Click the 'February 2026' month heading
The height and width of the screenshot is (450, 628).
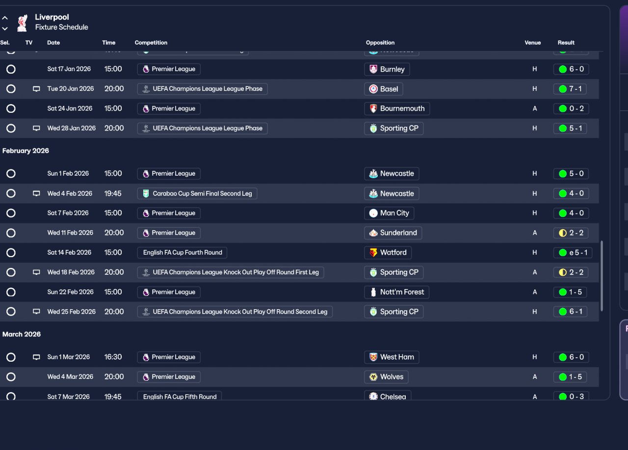(26, 151)
